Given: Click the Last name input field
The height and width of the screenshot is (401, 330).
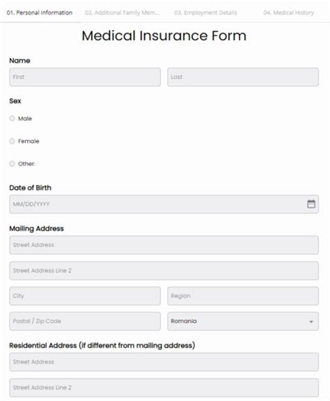Looking at the screenshot, I should click(x=243, y=77).
